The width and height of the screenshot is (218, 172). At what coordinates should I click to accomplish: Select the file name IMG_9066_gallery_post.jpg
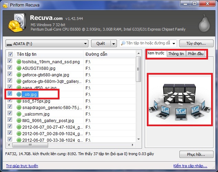(48, 121)
